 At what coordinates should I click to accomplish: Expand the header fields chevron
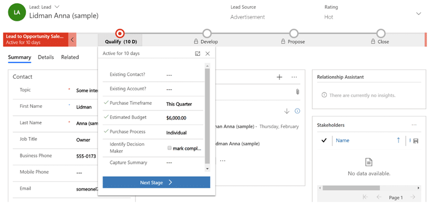coord(418,13)
